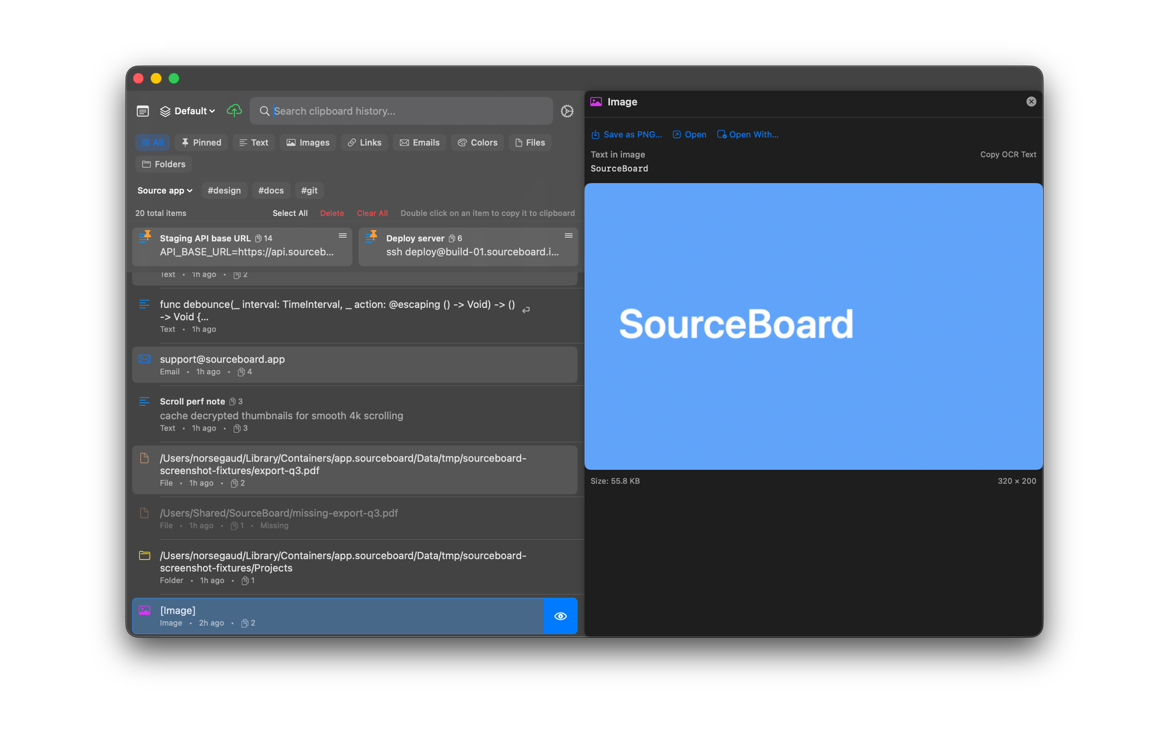The image size is (1169, 731).
Task: Click the 20 total items label
Action: 161,213
